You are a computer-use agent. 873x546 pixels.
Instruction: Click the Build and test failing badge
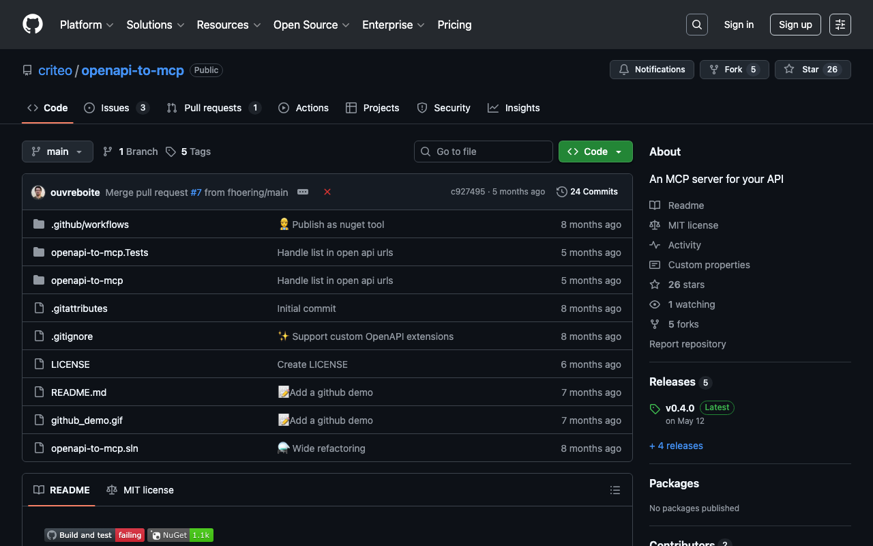coord(94,535)
